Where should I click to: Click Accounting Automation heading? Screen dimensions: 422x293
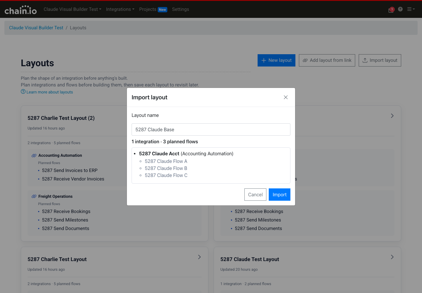[x=60, y=156]
